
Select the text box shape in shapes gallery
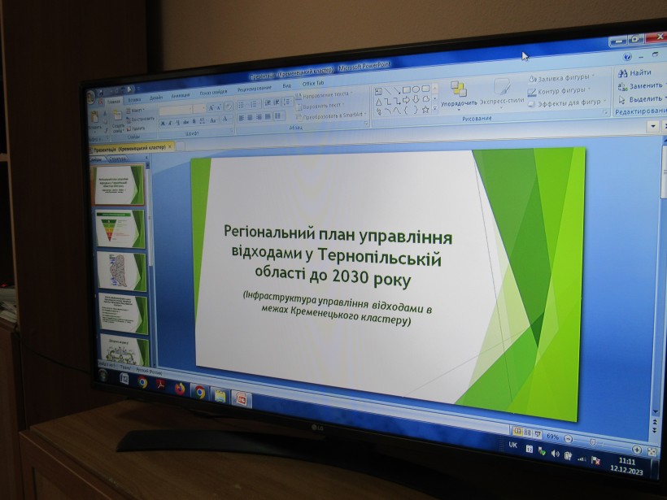click(378, 91)
